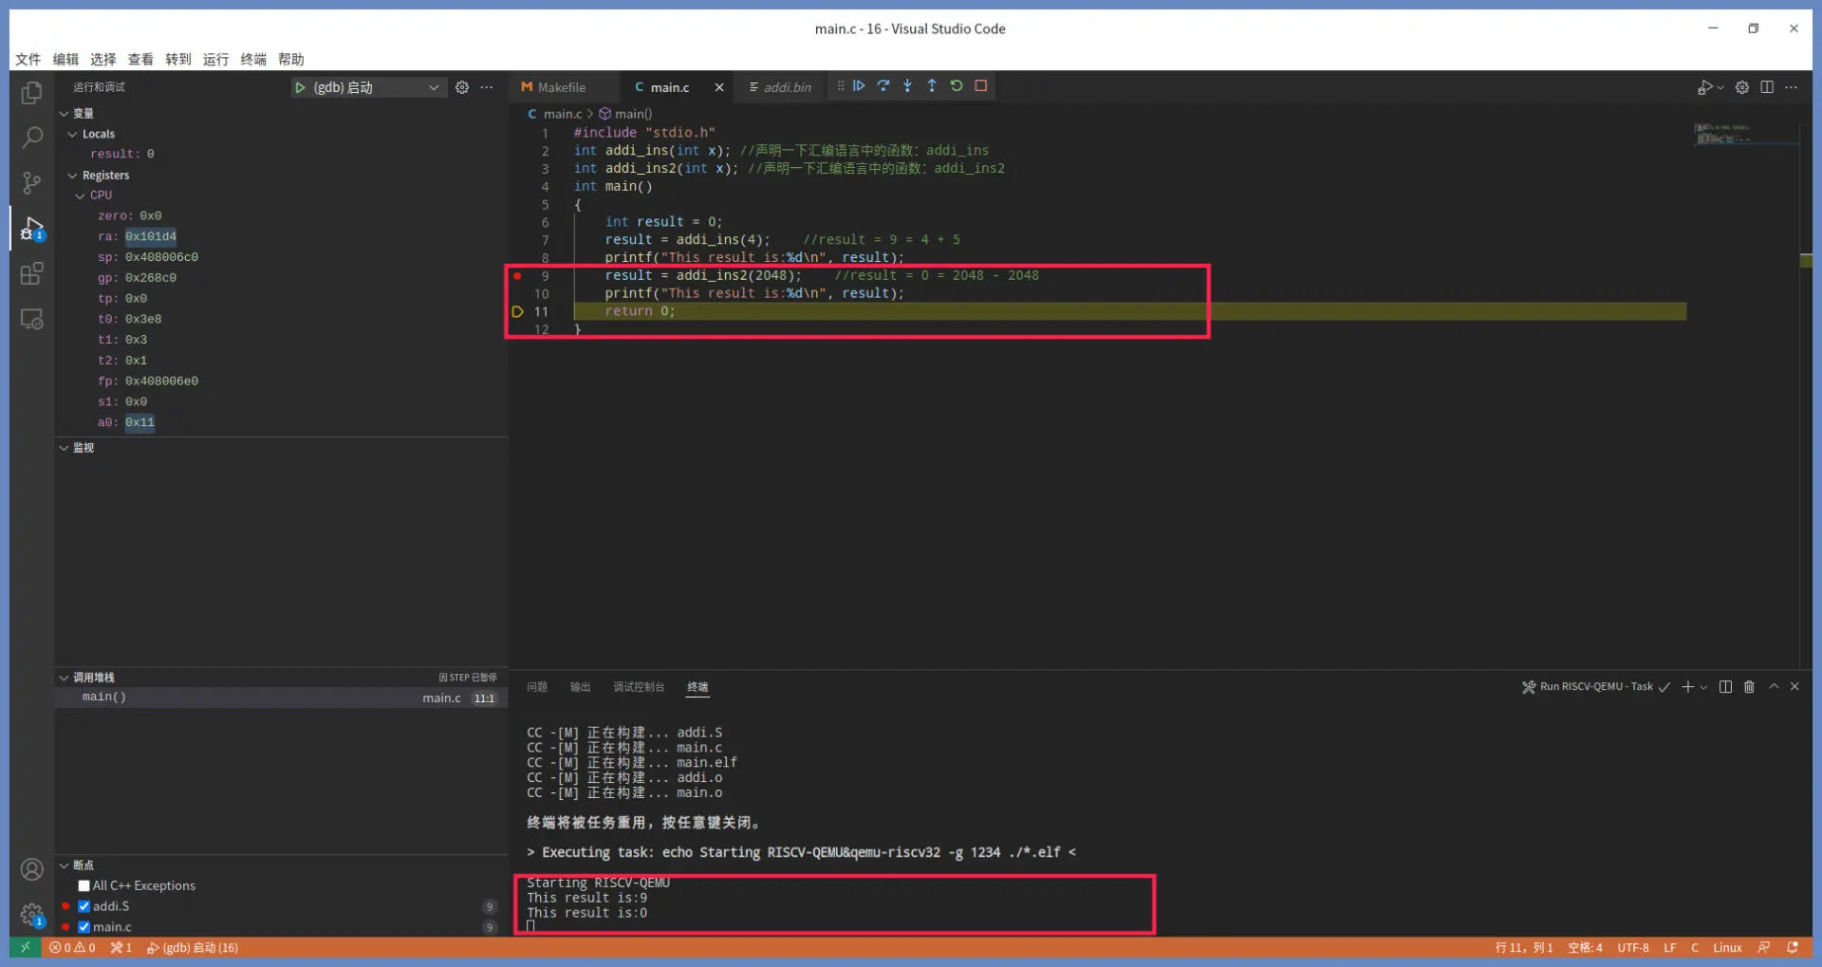1822x967 pixels.
Task: Open the 终端 menu in the menu bar
Action: coord(253,59)
